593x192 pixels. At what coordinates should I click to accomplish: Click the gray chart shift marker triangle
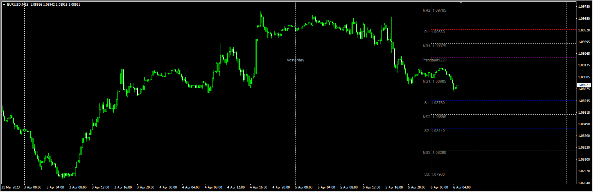pyautogui.click(x=461, y=2)
